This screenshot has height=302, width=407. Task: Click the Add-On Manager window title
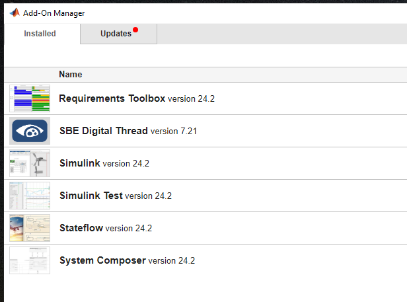pos(54,13)
